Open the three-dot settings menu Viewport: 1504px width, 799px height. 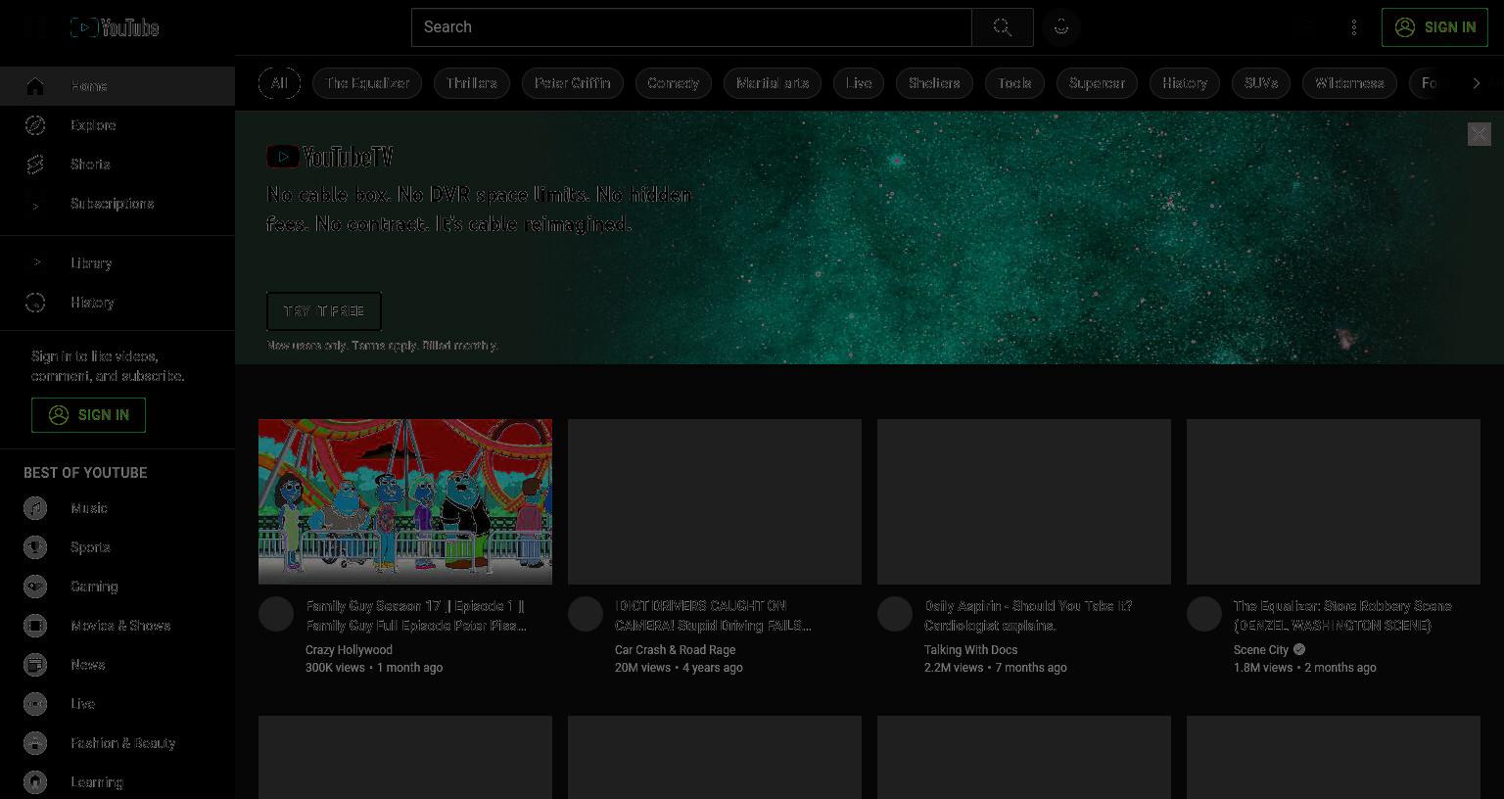coord(1354,27)
